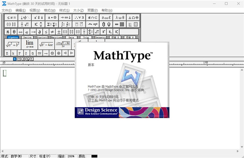Open the underbar and overbar templates palette
This screenshot has width=244, height=158.
pyautogui.click(x=79, y=24)
